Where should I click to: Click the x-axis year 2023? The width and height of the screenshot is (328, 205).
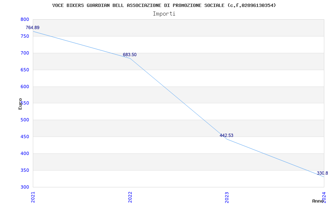click(x=227, y=197)
